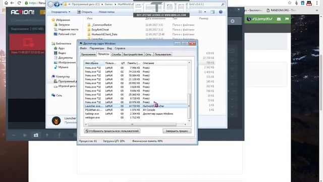The height and width of the screenshot is (182, 323).
Task: Open the Вид menu in Task Manager
Action: click(110, 49)
